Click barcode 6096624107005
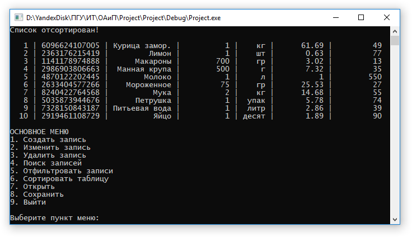The width and height of the screenshot is (412, 237). 71,45
